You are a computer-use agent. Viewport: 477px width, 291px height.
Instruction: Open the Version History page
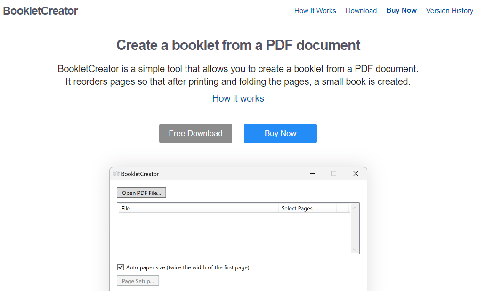tap(449, 10)
